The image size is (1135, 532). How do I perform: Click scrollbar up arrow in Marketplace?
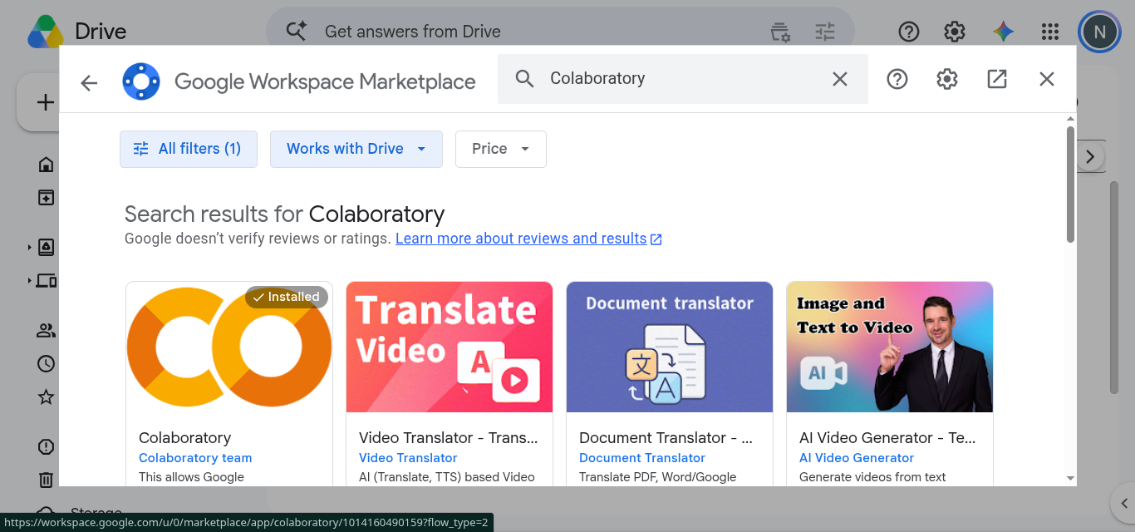(1071, 119)
